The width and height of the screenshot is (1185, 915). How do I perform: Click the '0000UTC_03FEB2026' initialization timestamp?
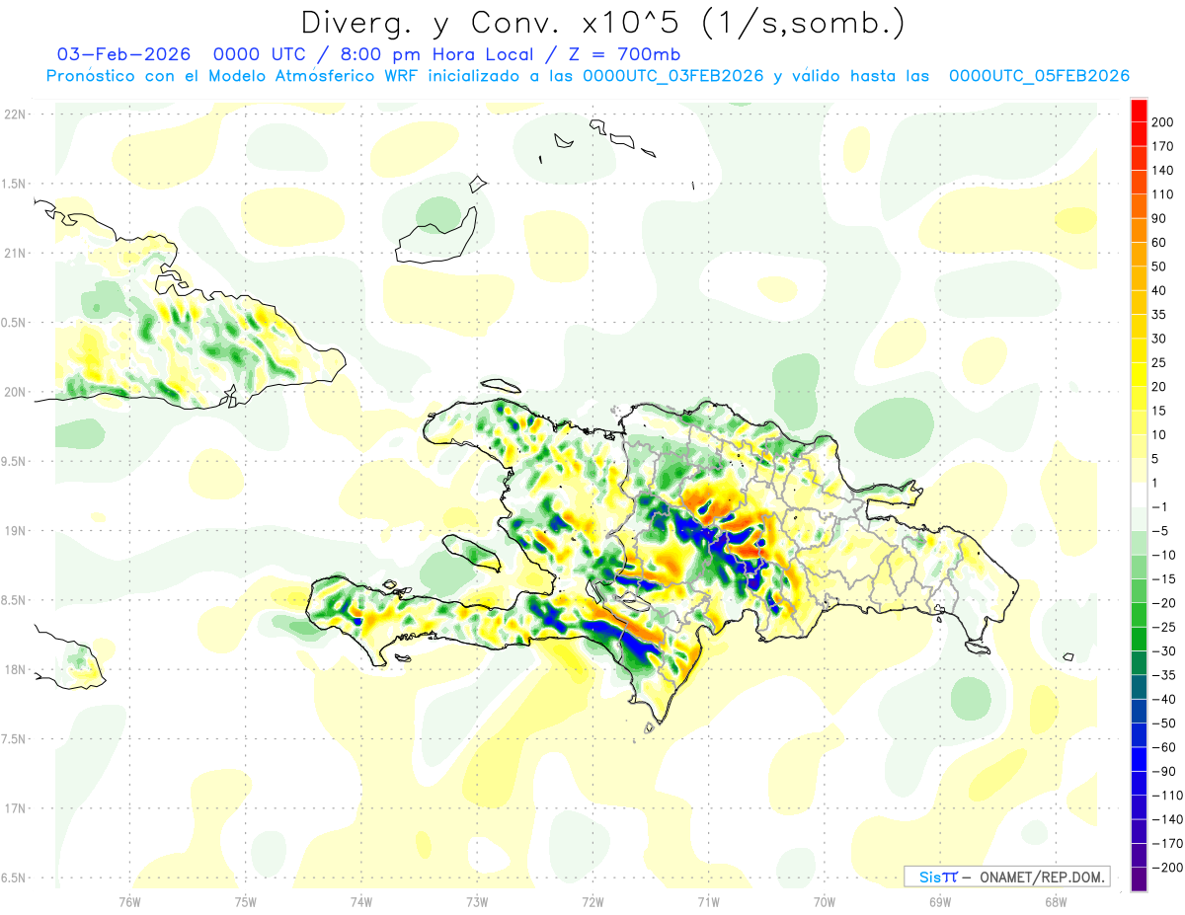point(672,76)
